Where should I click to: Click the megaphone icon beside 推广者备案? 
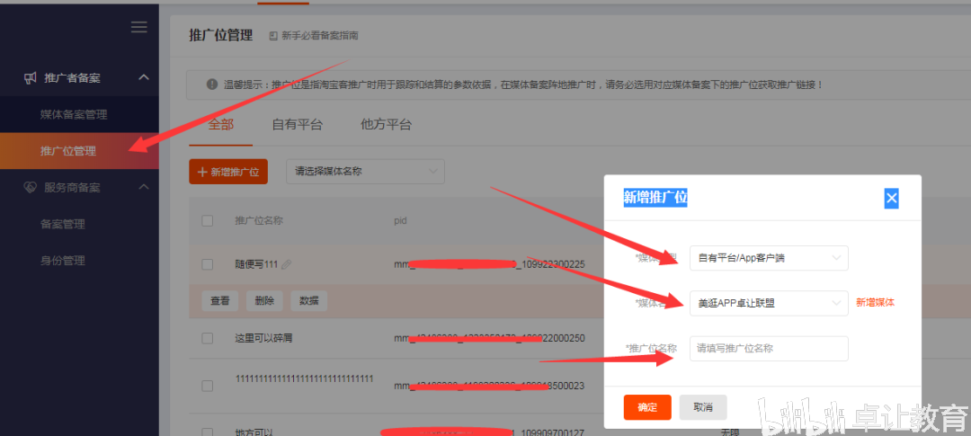[x=30, y=78]
